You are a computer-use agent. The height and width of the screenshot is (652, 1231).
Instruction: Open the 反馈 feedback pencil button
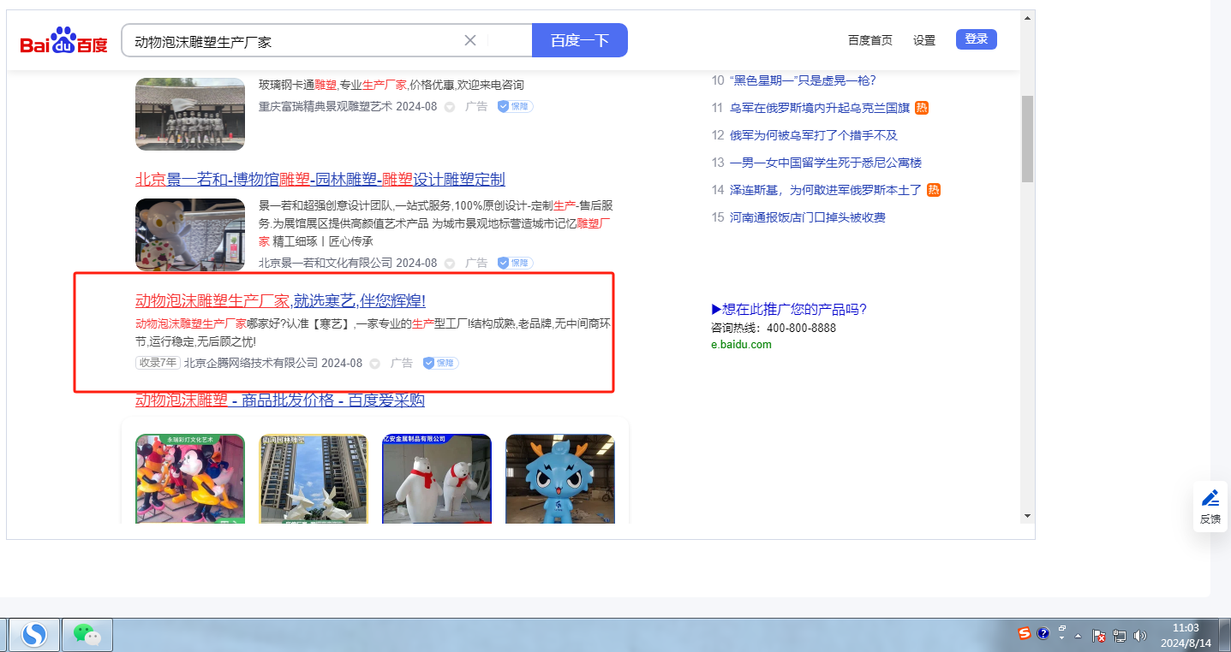1210,507
